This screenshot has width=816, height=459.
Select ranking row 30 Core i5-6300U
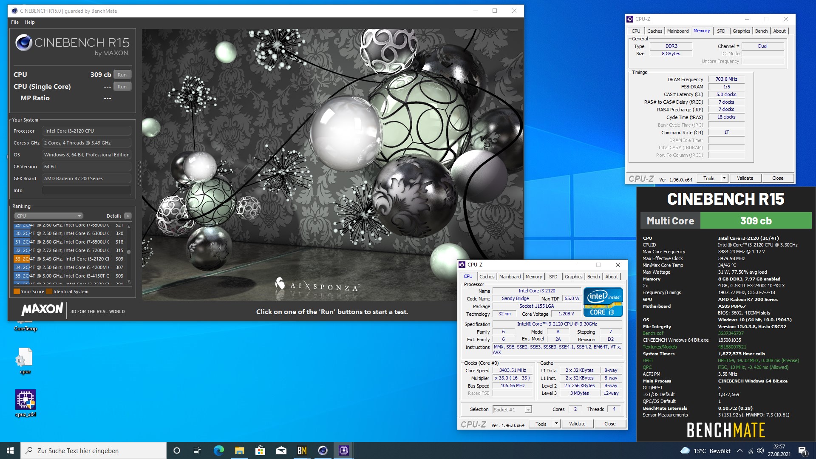(69, 233)
